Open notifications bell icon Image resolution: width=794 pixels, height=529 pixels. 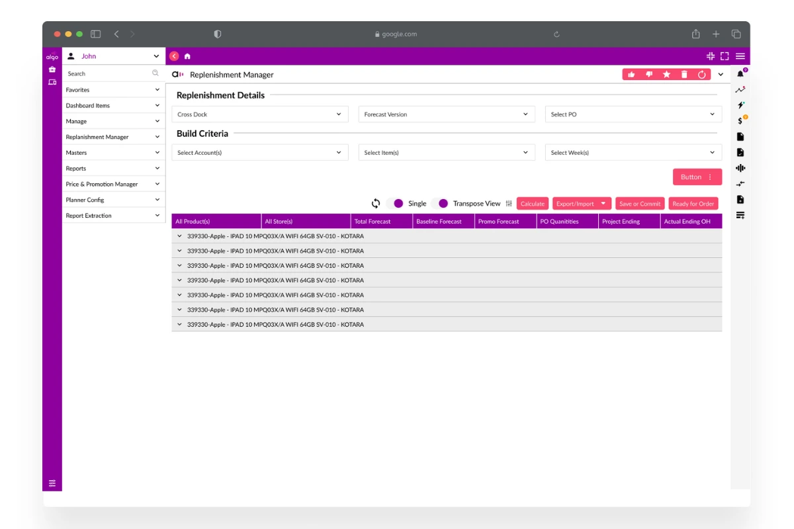(x=741, y=73)
